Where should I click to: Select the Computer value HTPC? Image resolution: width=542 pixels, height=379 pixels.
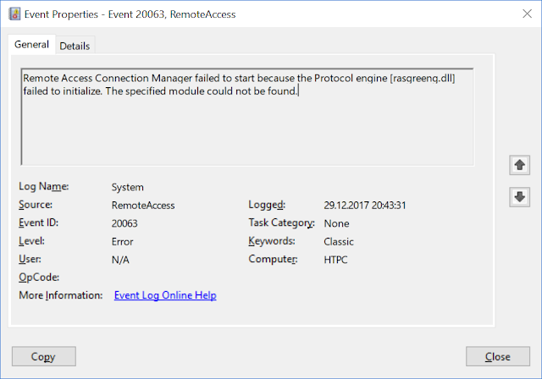tap(335, 260)
